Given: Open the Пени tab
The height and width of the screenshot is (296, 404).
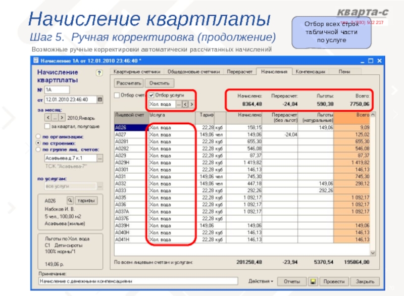Looking at the screenshot, I should (x=344, y=72).
